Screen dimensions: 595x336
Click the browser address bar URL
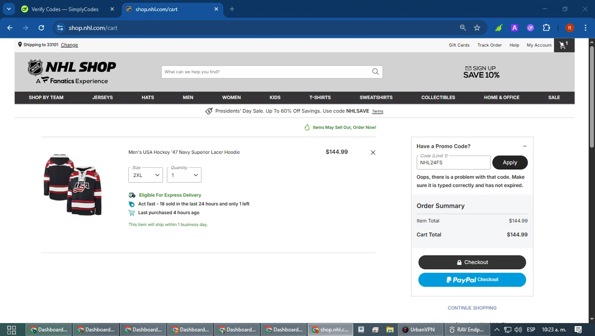coord(93,28)
